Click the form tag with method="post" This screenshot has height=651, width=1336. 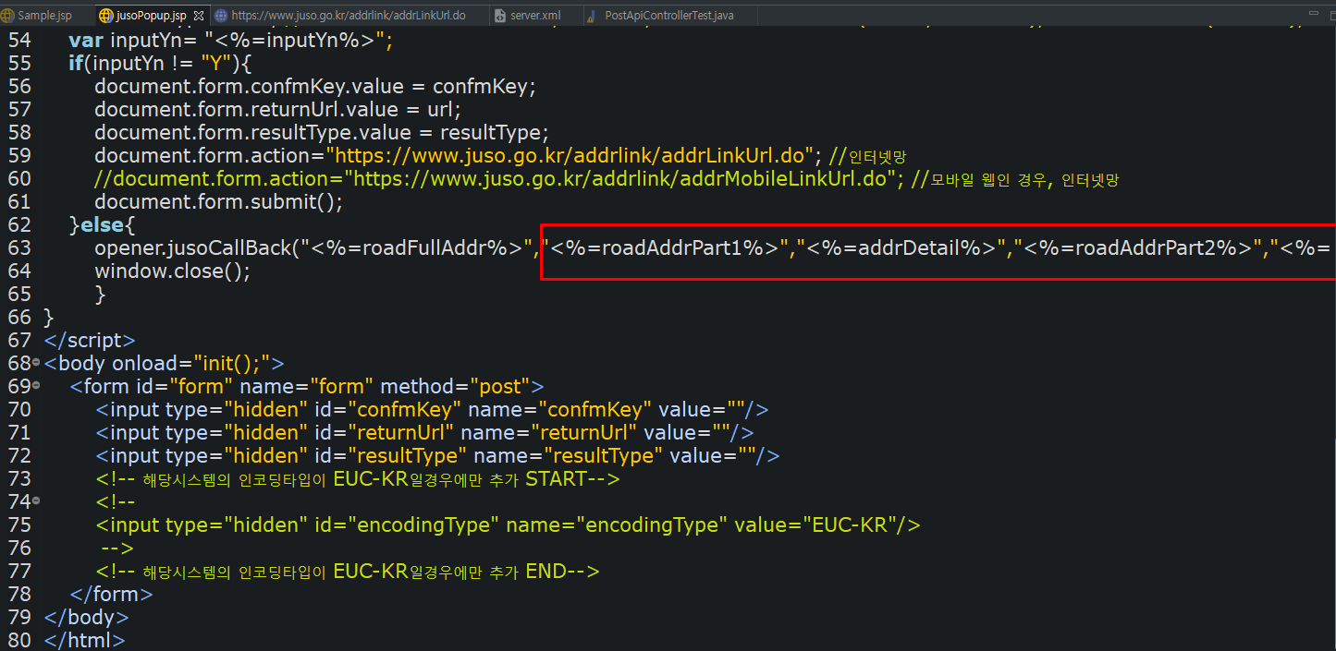pyautogui.click(x=307, y=386)
